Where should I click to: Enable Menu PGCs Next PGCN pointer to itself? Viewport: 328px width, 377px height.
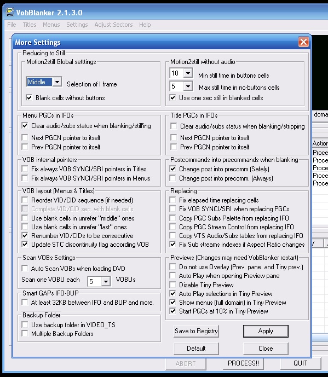[x=25, y=137]
